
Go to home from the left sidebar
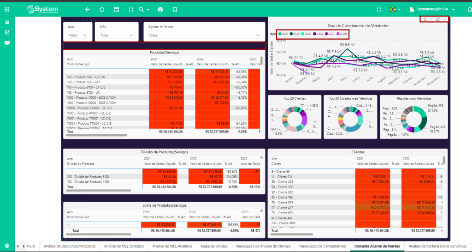point(7,22)
